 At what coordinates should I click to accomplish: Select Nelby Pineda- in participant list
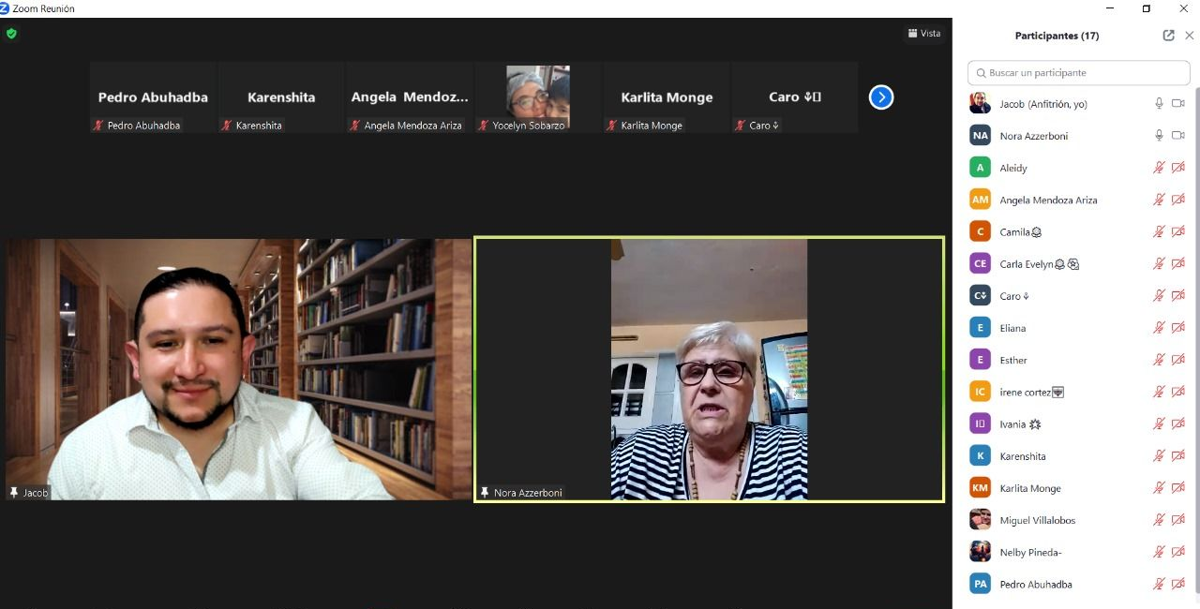pos(1076,552)
